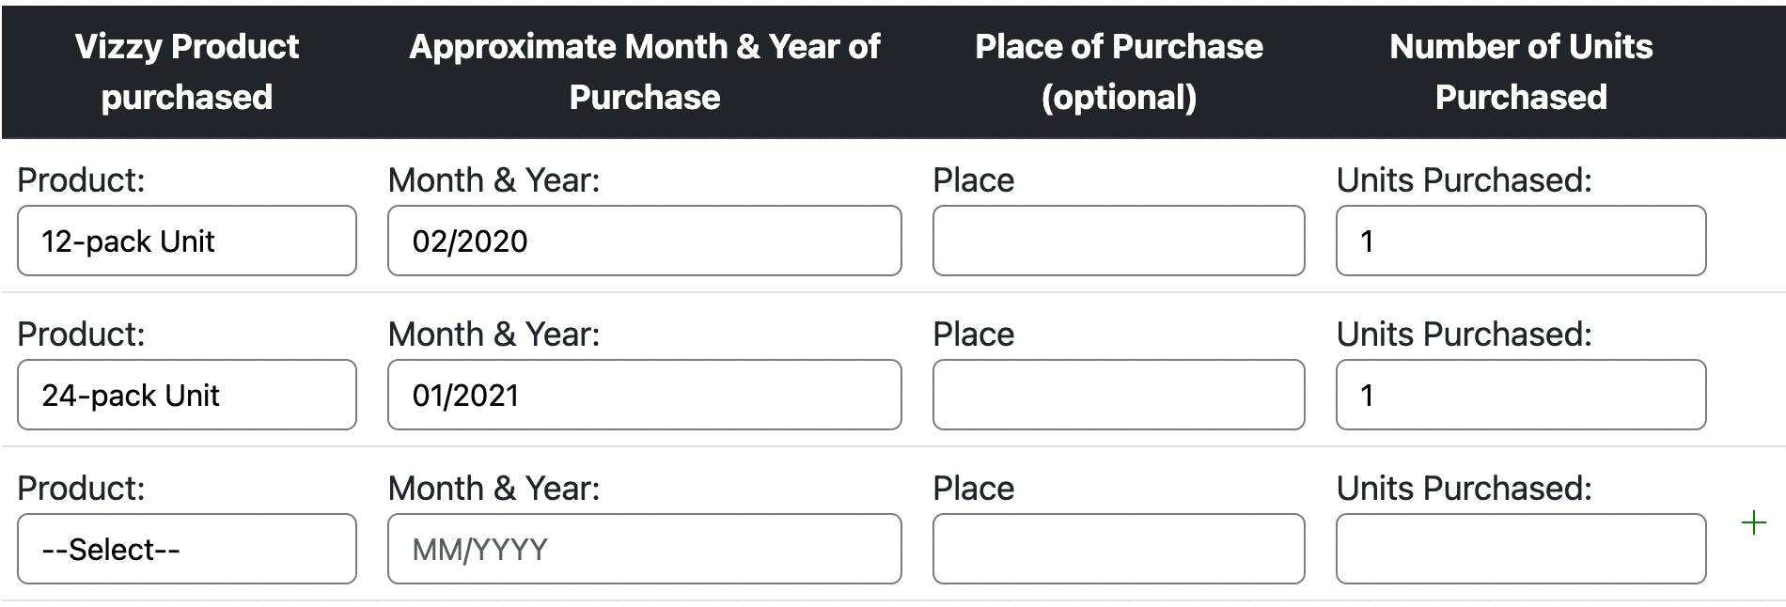Expand the --Select-- product dropdown
1786x607 pixels.
pos(186,549)
